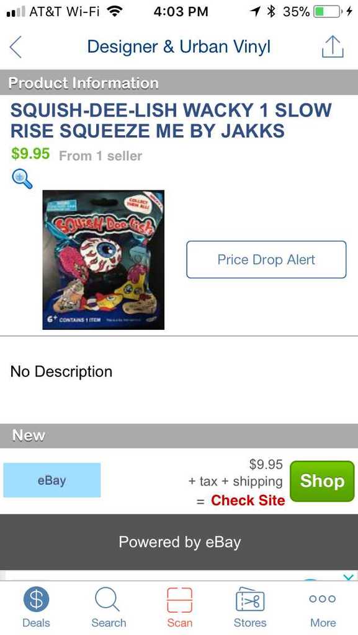This screenshot has width=358, height=635.
Task: Open the share icon at top right
Action: (333, 47)
